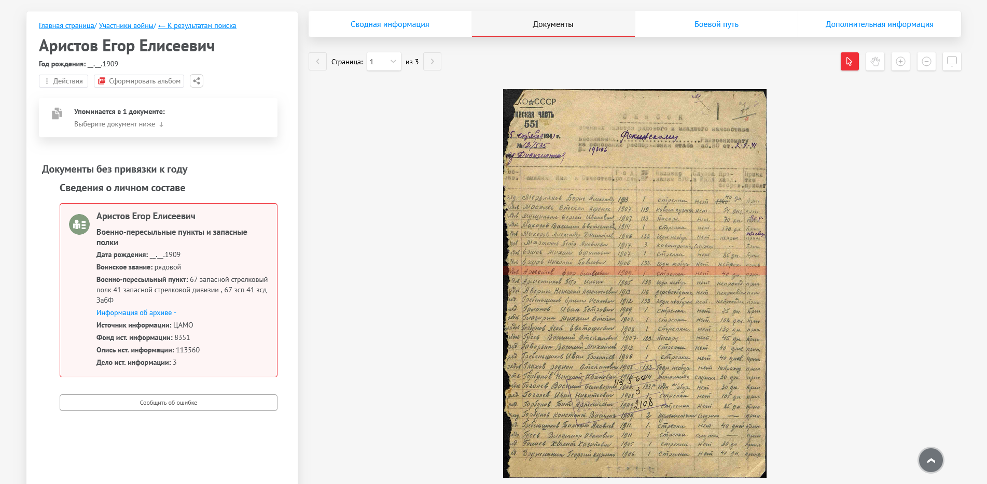This screenshot has width=987, height=484.
Task: Open the Действия actions menu
Action: click(63, 81)
